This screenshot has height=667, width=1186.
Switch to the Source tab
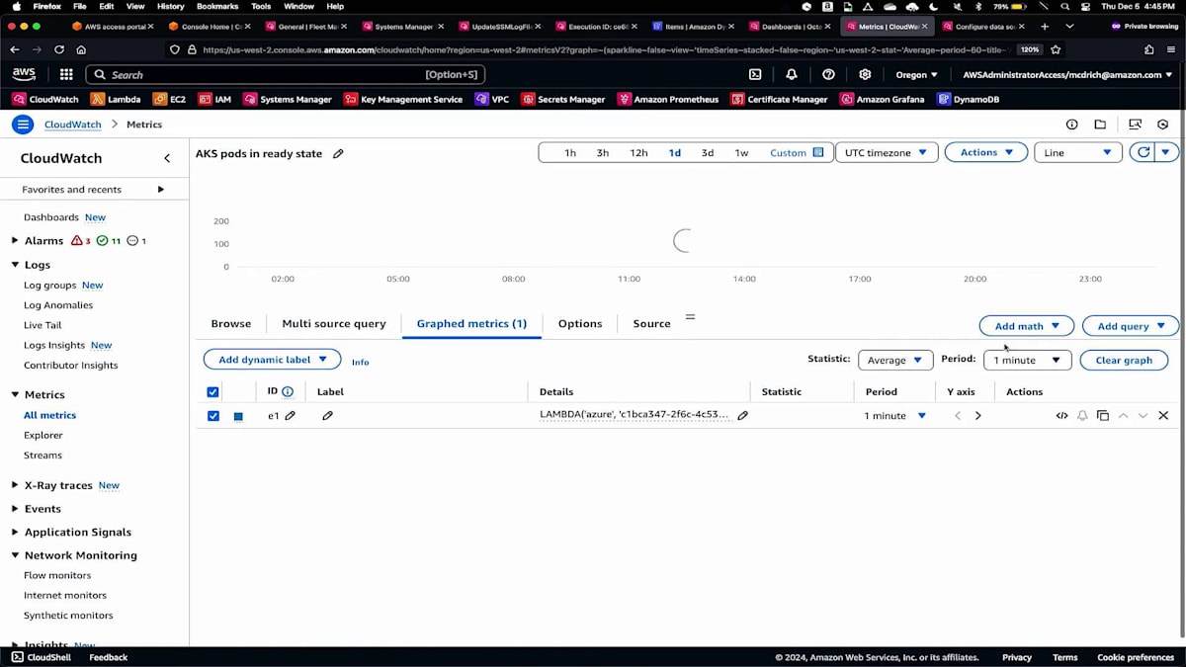coord(651,323)
